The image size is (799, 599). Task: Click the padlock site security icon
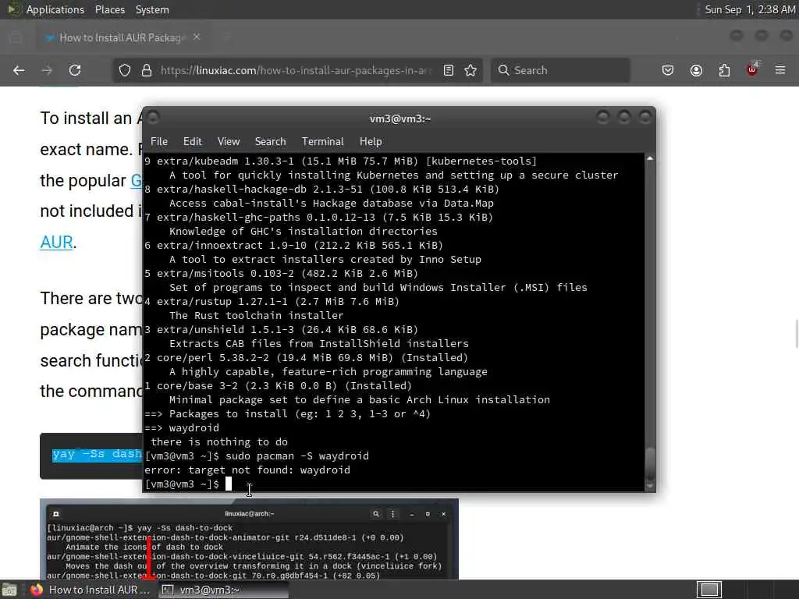[x=147, y=70]
